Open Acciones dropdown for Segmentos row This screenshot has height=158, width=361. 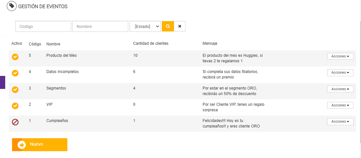(340, 89)
